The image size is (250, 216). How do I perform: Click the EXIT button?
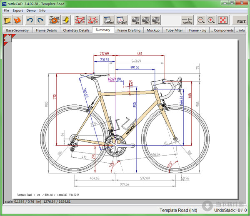coord(241,20)
